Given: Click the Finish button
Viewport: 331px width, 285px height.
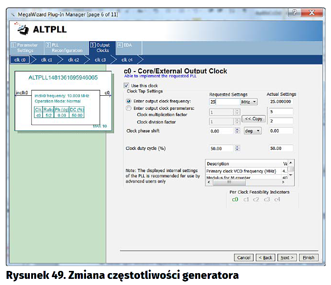Looking at the screenshot, I should click(x=308, y=257).
